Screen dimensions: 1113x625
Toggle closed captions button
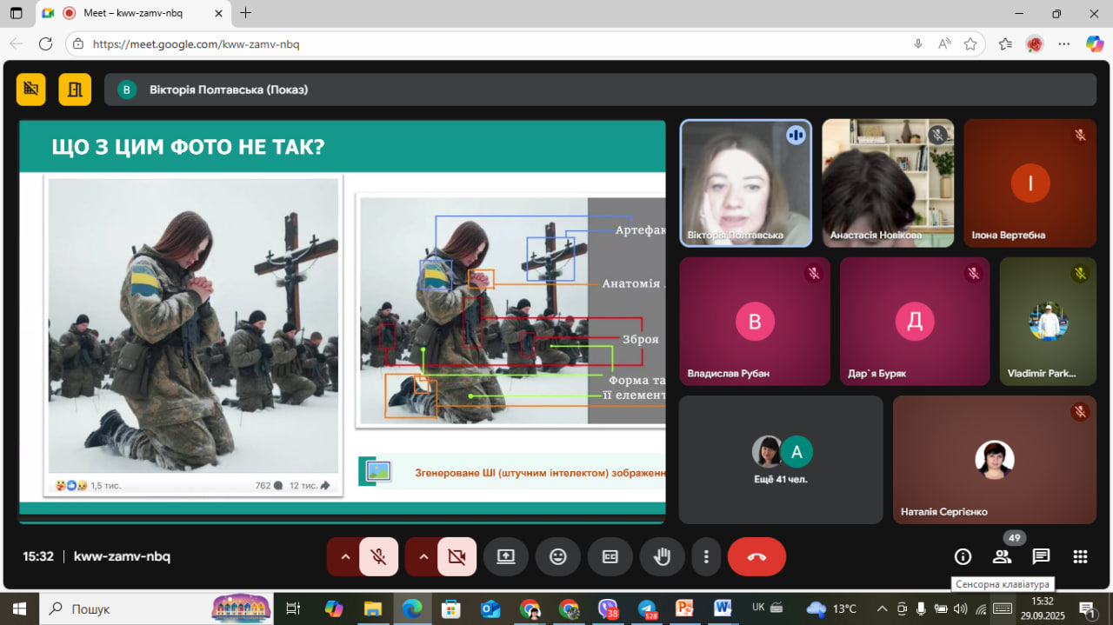point(610,556)
